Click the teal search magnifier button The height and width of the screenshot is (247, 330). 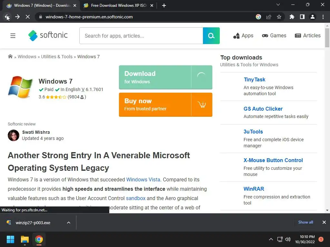211,36
